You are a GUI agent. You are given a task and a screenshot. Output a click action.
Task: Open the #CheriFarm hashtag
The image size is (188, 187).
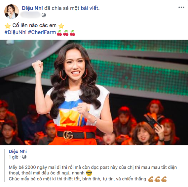42,32
